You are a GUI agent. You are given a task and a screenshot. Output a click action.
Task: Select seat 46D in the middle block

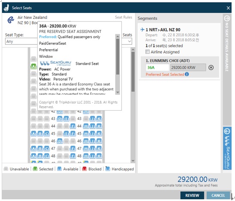(x=60, y=141)
